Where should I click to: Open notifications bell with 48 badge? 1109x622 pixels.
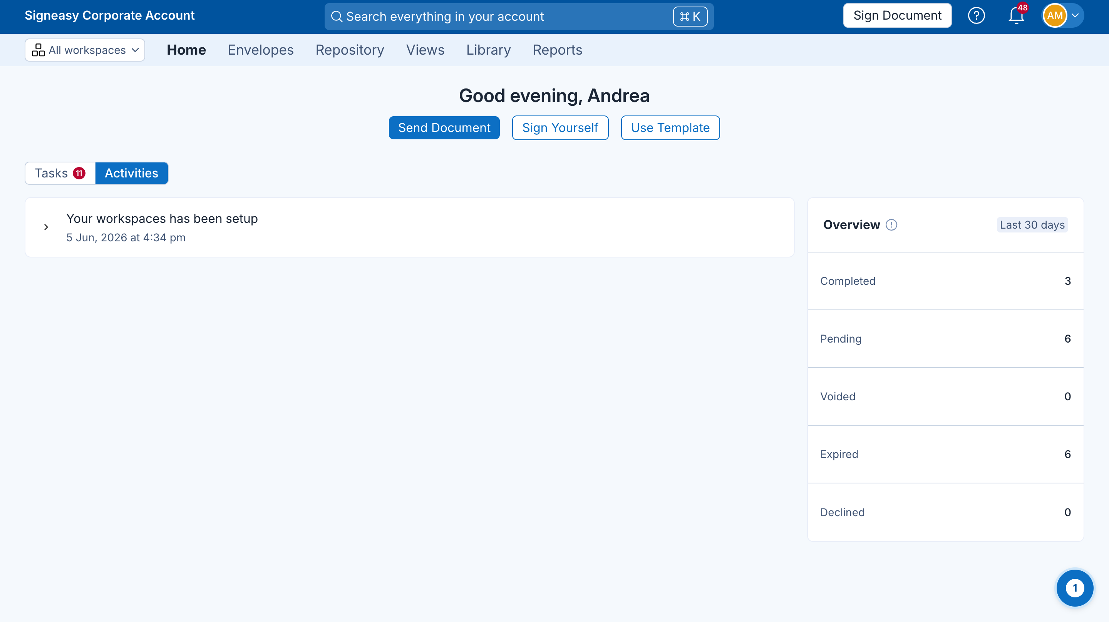click(1017, 16)
